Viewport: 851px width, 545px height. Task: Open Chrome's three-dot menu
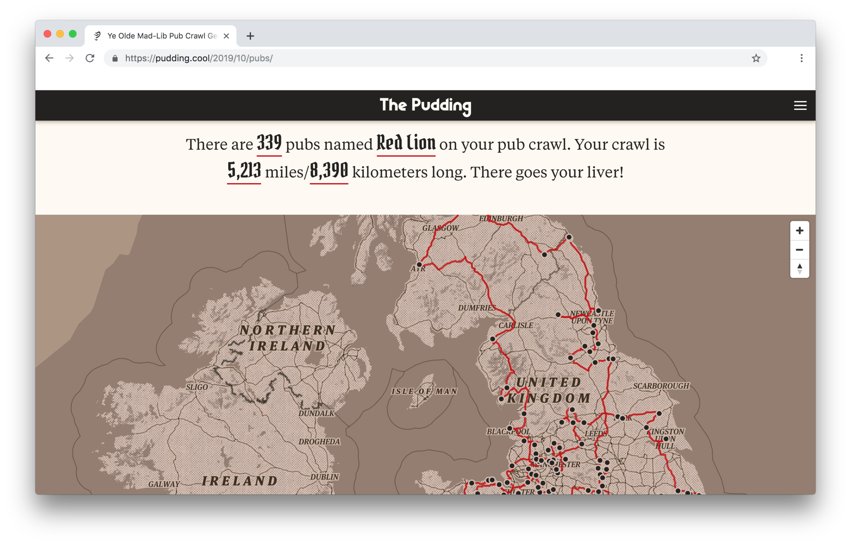[801, 58]
